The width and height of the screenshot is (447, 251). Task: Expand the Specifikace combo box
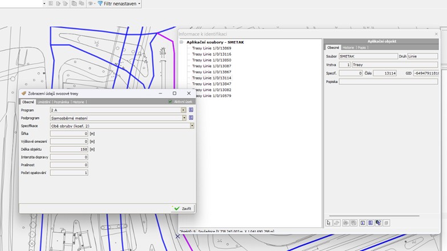pos(192,125)
